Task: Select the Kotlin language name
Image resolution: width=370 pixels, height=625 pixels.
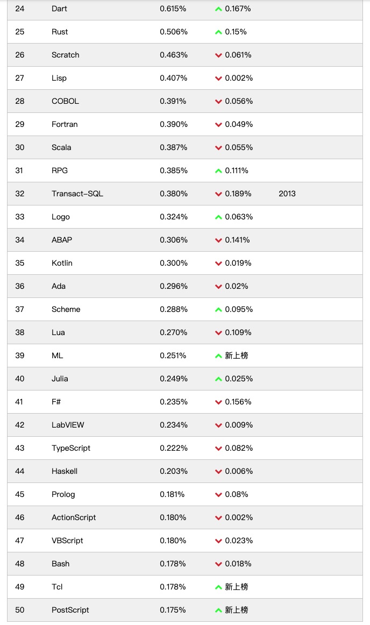Action: point(62,263)
